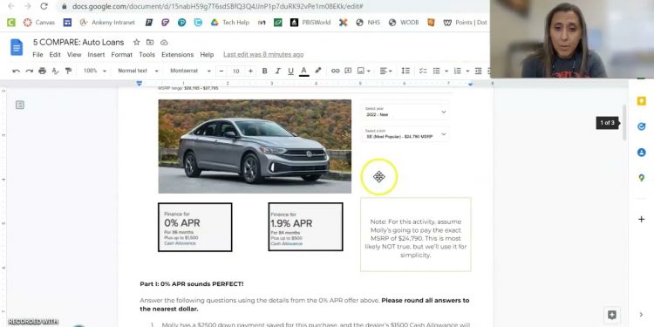The height and width of the screenshot is (327, 654).
Task: Click the decrease indent icon
Action: (479, 71)
